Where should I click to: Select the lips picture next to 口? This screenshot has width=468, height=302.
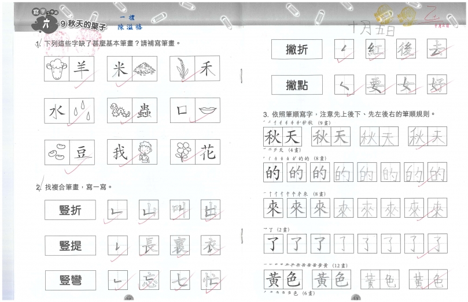pyautogui.click(x=207, y=110)
